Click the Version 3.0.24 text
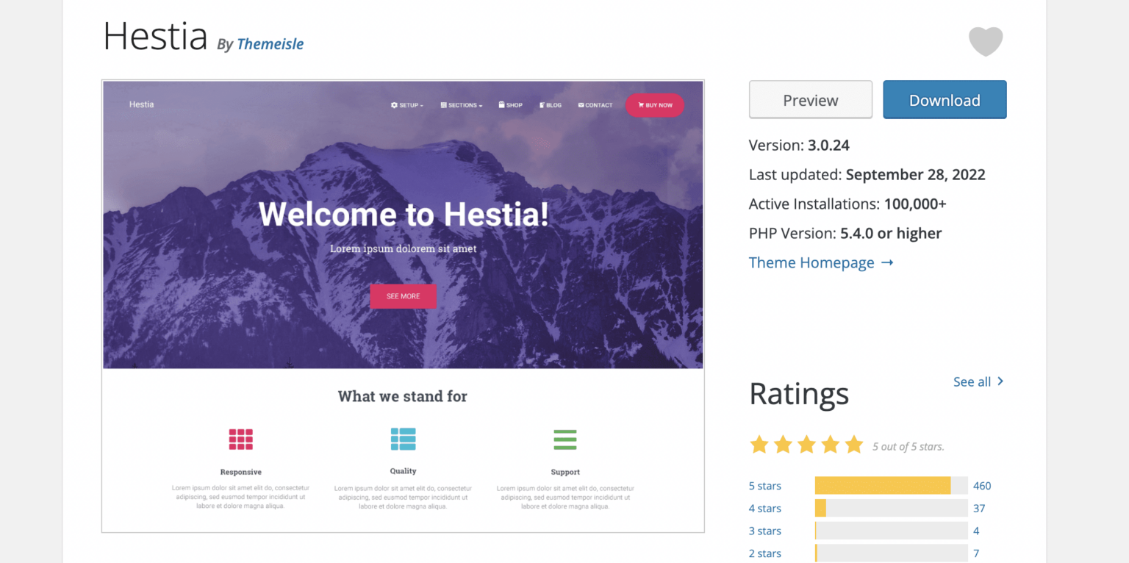Viewport: 1129px width, 563px height. pos(799,146)
